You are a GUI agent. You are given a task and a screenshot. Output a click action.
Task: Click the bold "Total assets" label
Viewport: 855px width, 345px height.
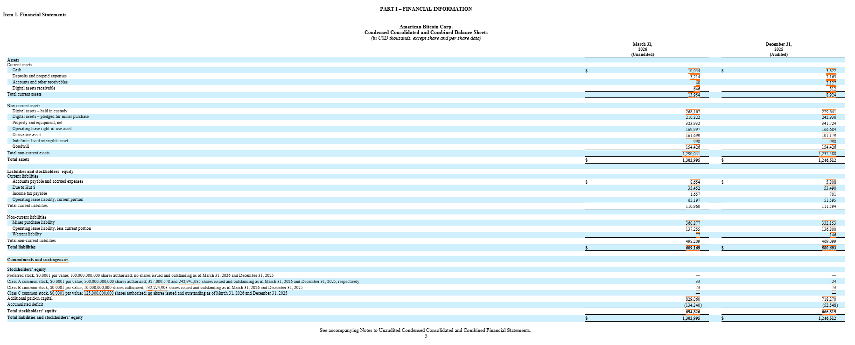tap(18, 159)
